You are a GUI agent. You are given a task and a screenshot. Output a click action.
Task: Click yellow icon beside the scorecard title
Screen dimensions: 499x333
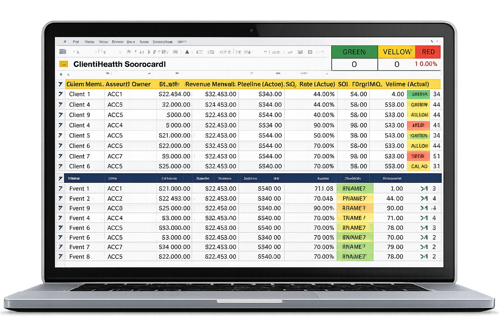click(x=63, y=64)
